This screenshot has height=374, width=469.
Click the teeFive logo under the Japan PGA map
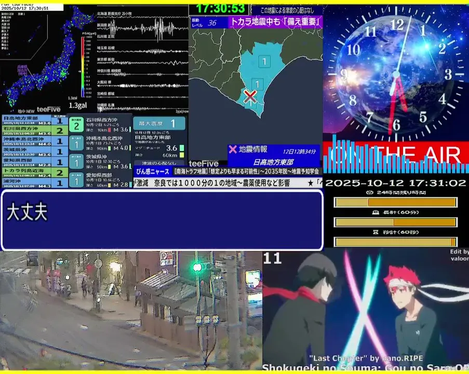[x=48, y=110]
